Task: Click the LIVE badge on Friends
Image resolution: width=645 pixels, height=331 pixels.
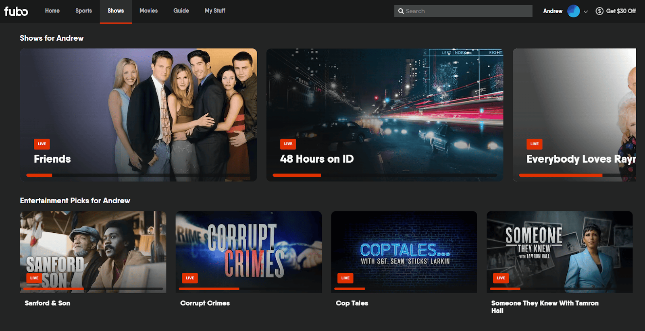Action: click(42, 144)
